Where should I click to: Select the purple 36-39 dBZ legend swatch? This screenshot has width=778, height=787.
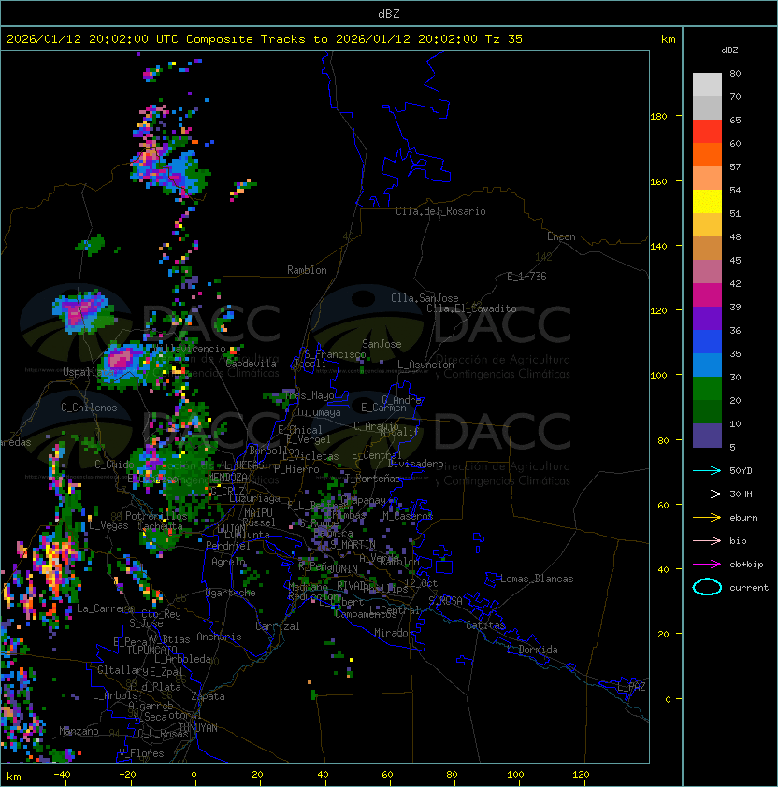click(x=707, y=319)
